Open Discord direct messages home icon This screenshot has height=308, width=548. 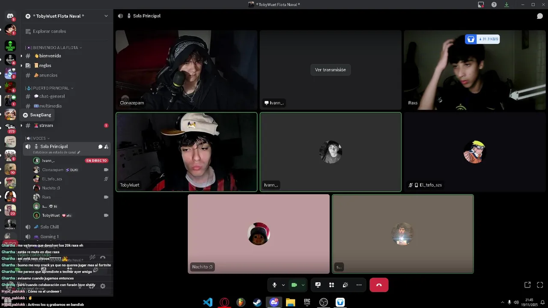pos(10,16)
